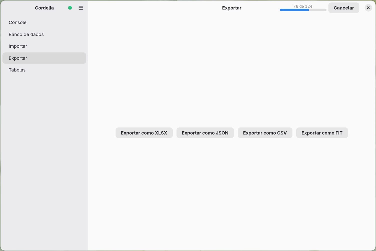
Task: Show the Tabelas page
Action: point(44,70)
